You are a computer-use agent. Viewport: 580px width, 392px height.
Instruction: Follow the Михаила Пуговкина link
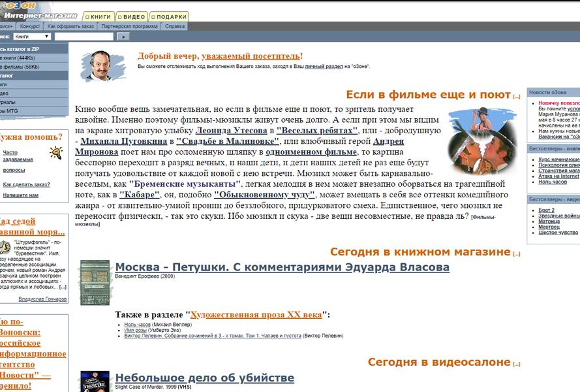(124, 141)
